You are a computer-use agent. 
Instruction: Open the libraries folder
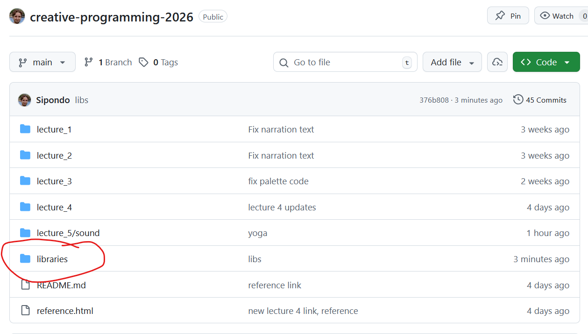(52, 259)
